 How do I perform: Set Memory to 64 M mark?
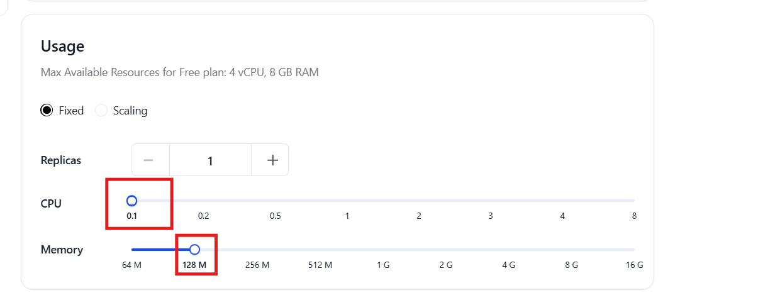click(x=131, y=265)
